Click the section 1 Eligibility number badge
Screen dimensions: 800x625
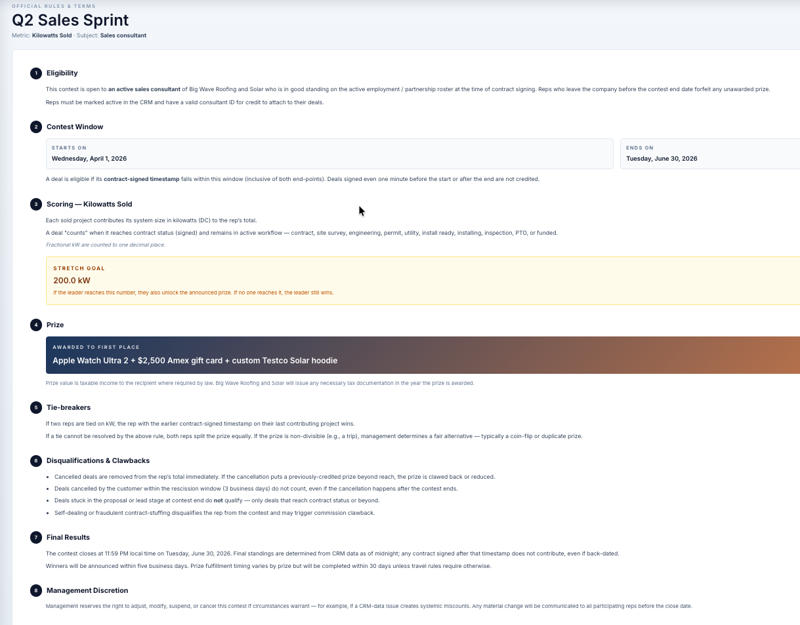(x=35, y=73)
